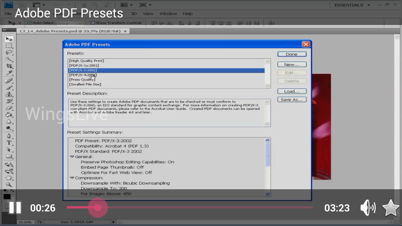Open the View Extras dropdown in application bar
The image size is (402, 226).
click(39, 5)
